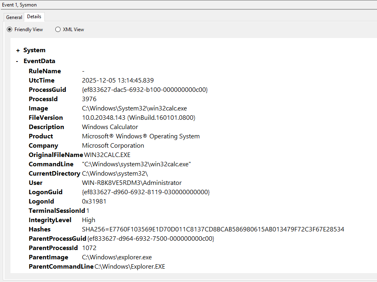Click the UtcTime timestamp value
Screen dimensions: 377x282
[117, 81]
